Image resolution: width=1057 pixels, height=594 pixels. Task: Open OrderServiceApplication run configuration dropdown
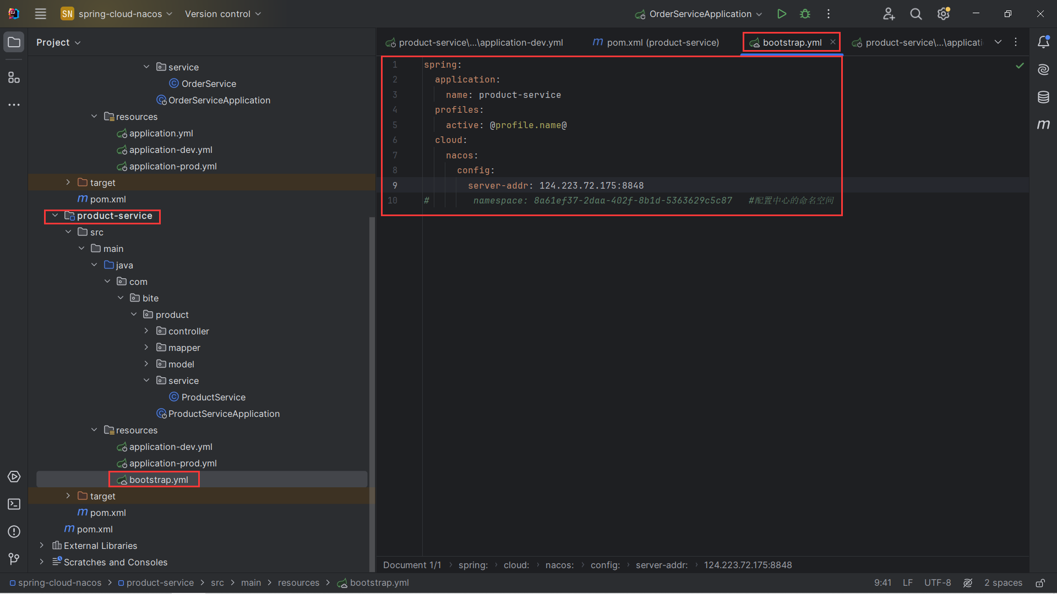699,14
